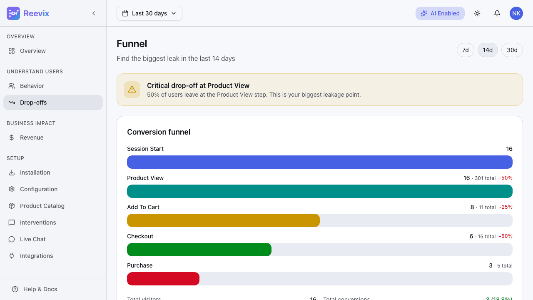
Task: Open the Overview section
Action: 32,50
